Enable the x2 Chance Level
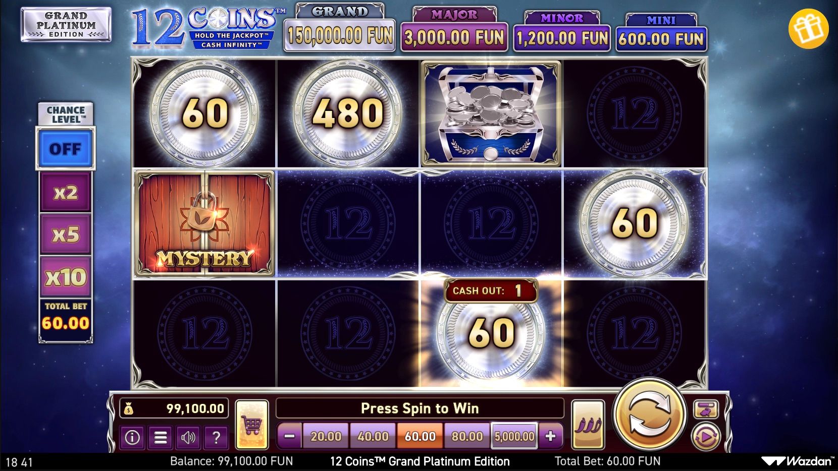 (66, 192)
